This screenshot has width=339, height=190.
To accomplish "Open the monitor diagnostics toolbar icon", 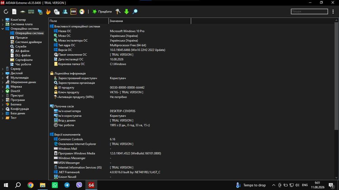I will [40, 11].
